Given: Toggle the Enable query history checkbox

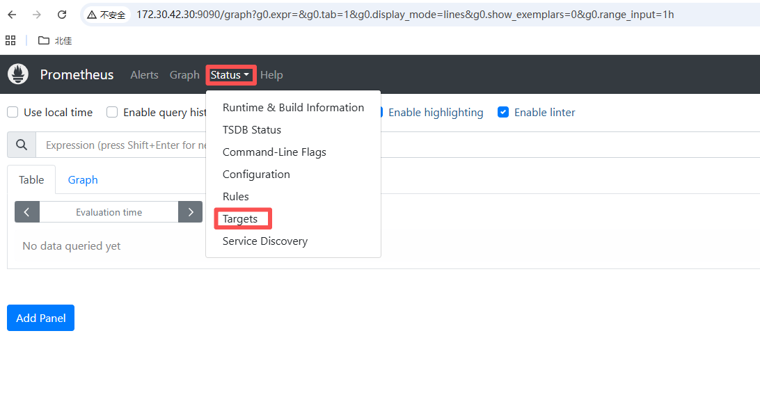Looking at the screenshot, I should click(112, 113).
